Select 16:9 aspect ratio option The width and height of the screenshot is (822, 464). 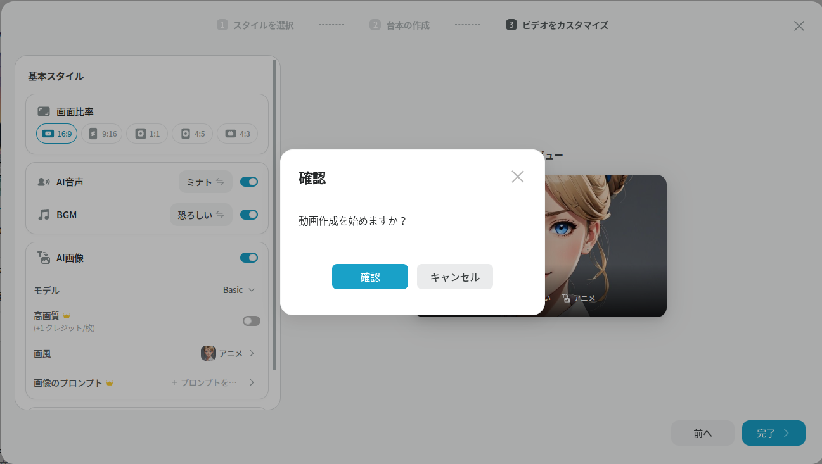pos(57,134)
